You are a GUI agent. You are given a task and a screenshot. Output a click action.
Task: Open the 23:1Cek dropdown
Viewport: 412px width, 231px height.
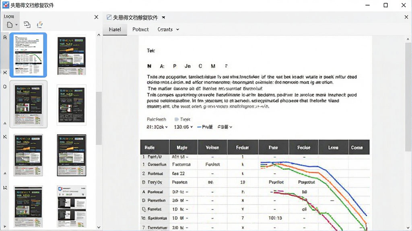pos(157,127)
